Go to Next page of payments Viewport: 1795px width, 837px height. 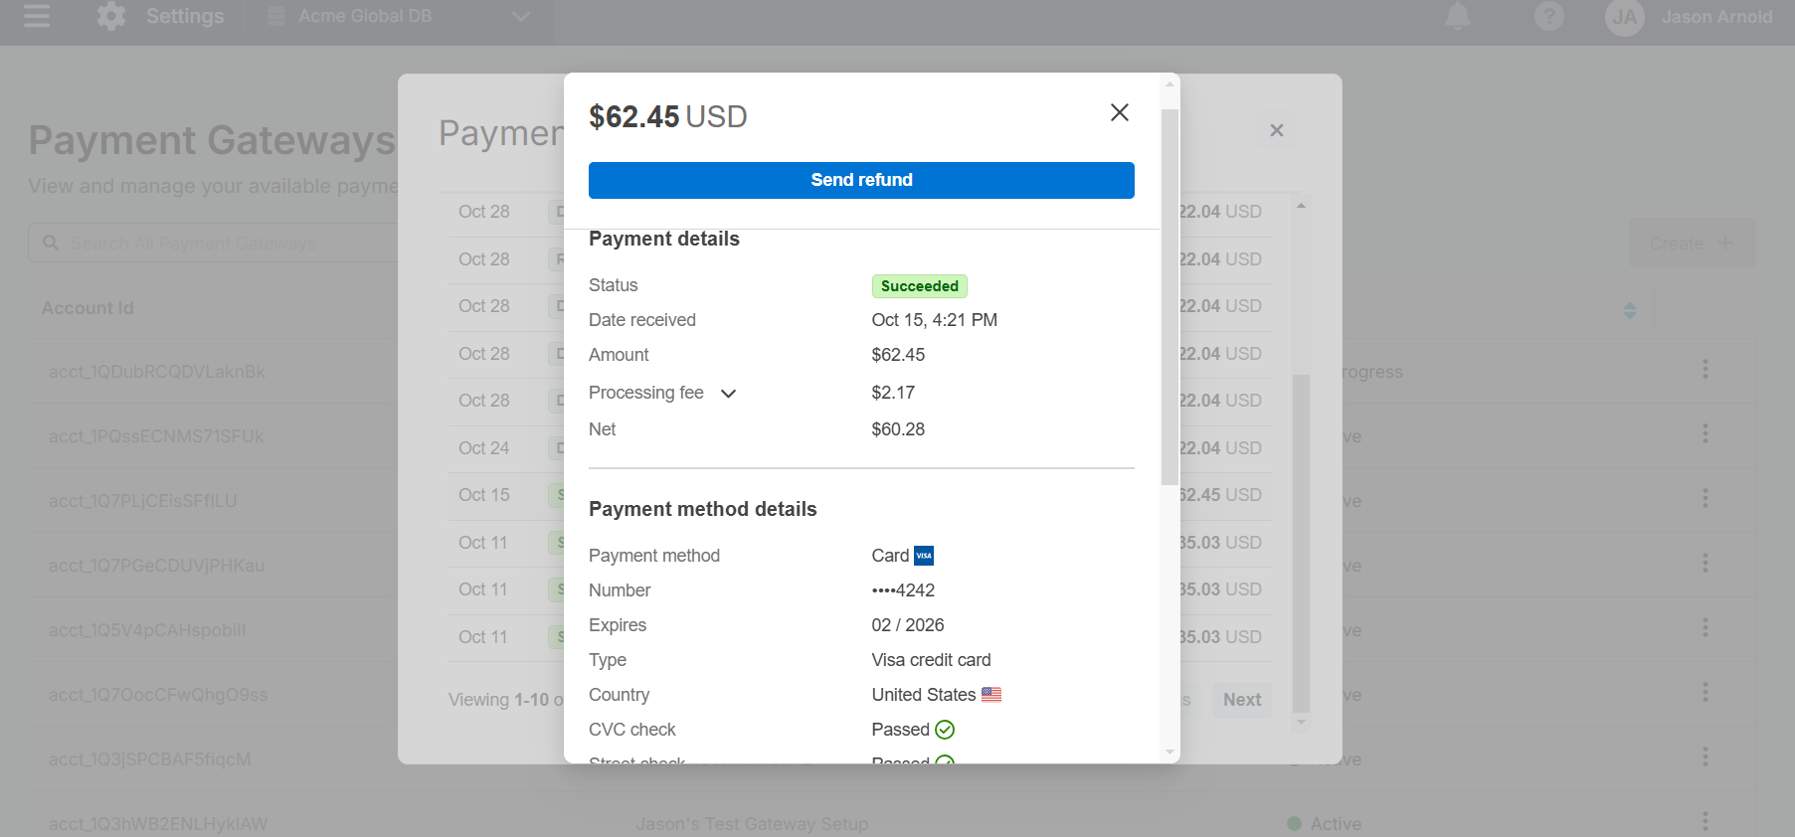(1241, 700)
